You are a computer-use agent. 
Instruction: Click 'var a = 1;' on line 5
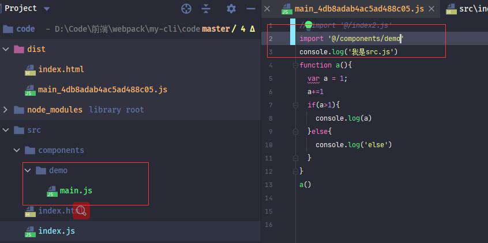[328, 78]
